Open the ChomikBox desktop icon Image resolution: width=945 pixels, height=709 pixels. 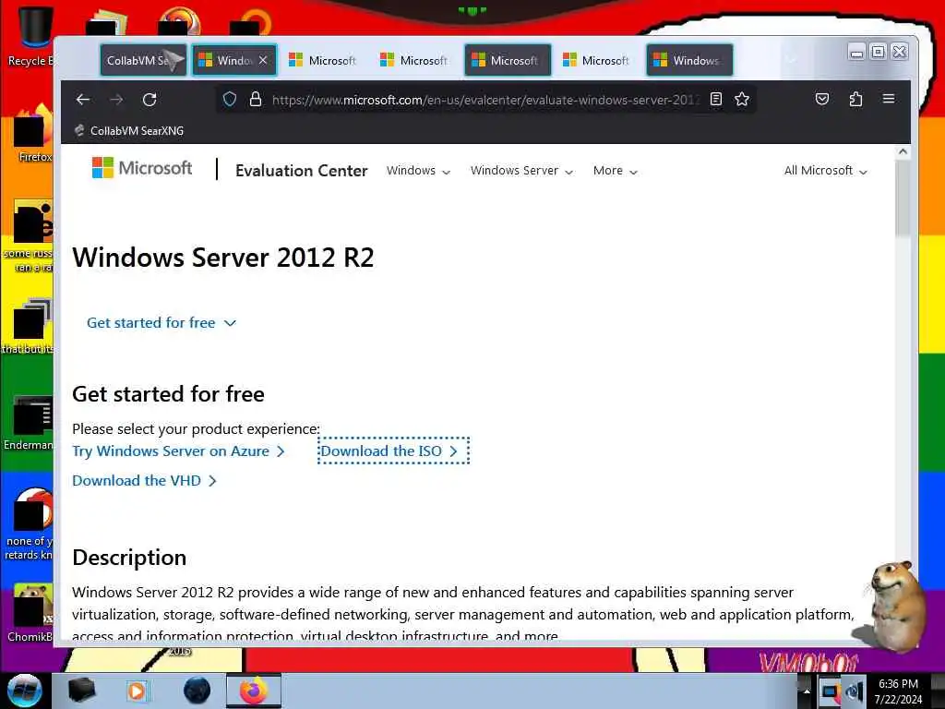click(x=30, y=613)
